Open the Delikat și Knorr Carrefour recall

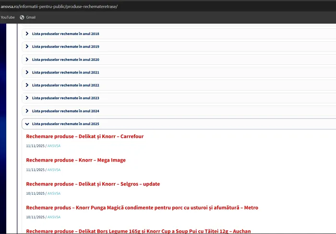pos(84,137)
